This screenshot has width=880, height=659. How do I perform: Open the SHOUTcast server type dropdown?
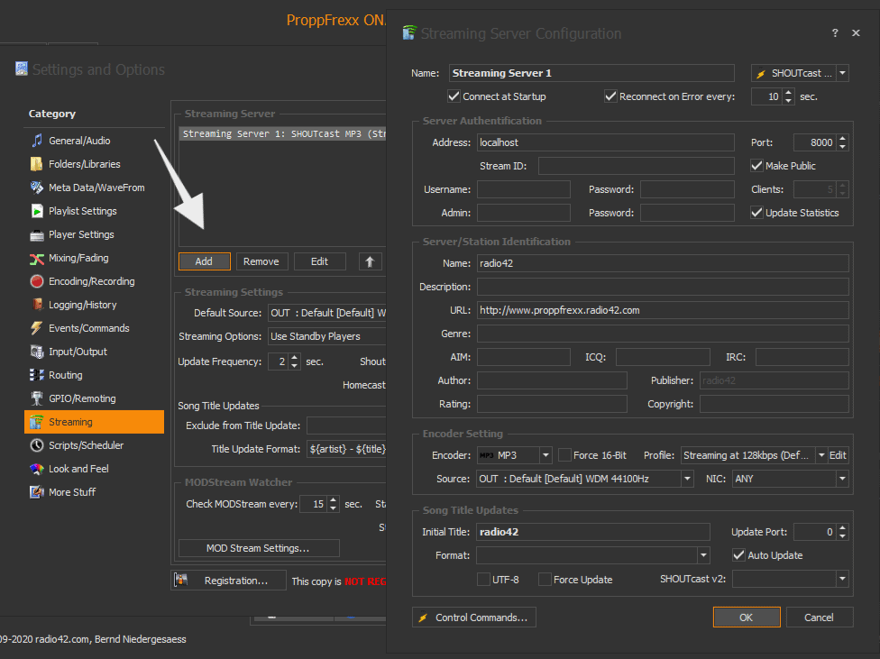pyautogui.click(x=842, y=72)
